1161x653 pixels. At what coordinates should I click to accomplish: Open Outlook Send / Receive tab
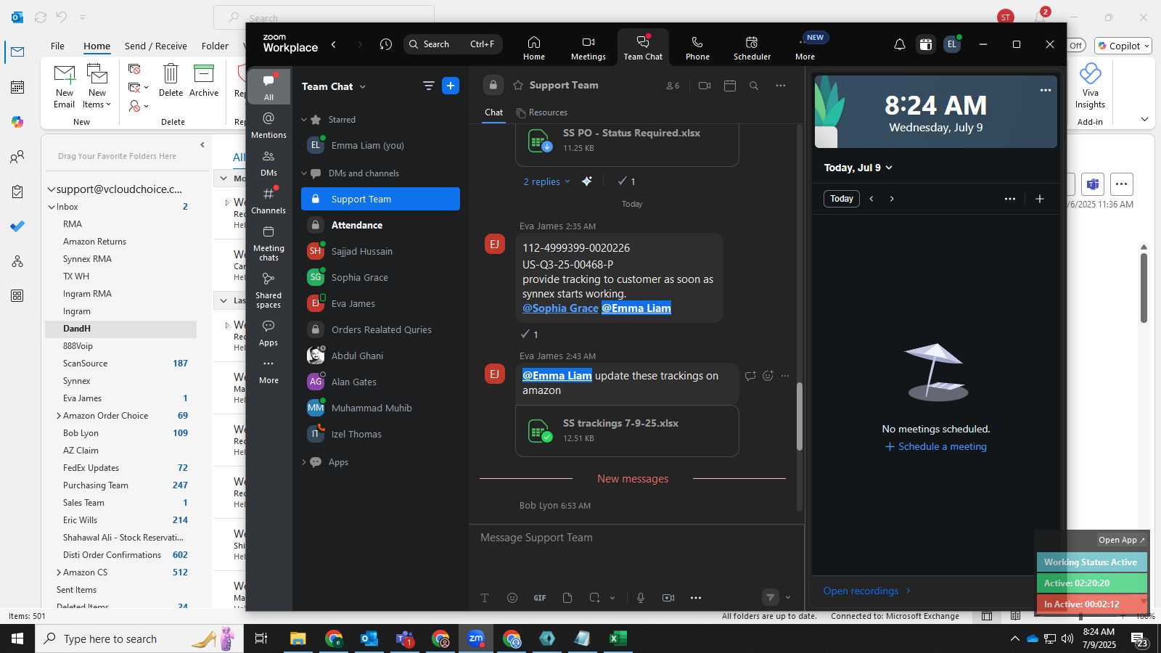click(155, 46)
